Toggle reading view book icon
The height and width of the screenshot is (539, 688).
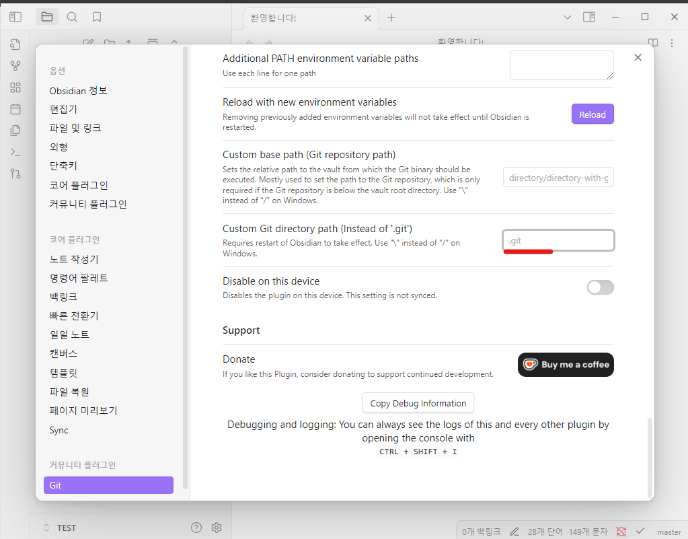[x=653, y=42]
